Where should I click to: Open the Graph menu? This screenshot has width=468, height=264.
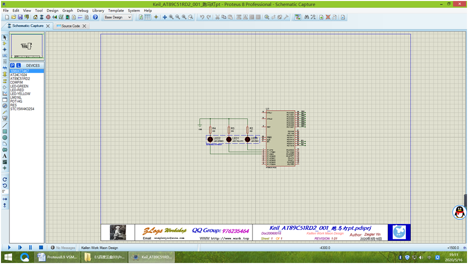pyautogui.click(x=68, y=11)
